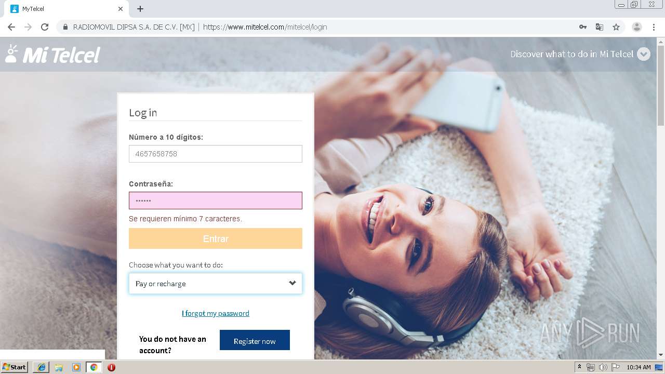Viewport: 665px width, 374px height.
Task: Open the network tray icon
Action: point(591,367)
